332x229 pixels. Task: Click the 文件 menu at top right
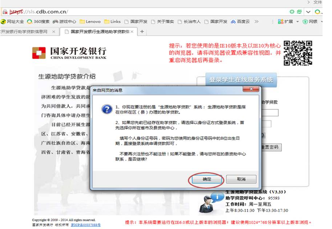[x=317, y=2]
